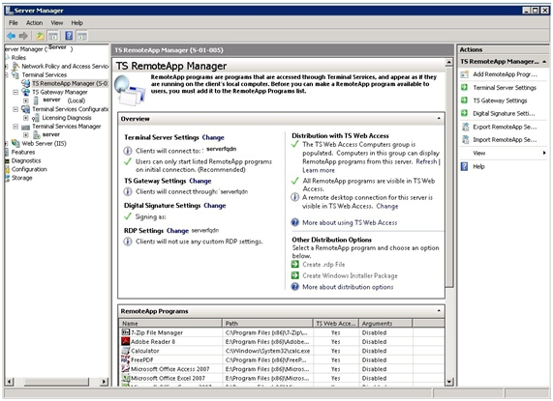The height and width of the screenshot is (401, 553).
Task: Collapse the Overview section
Action: [439, 119]
